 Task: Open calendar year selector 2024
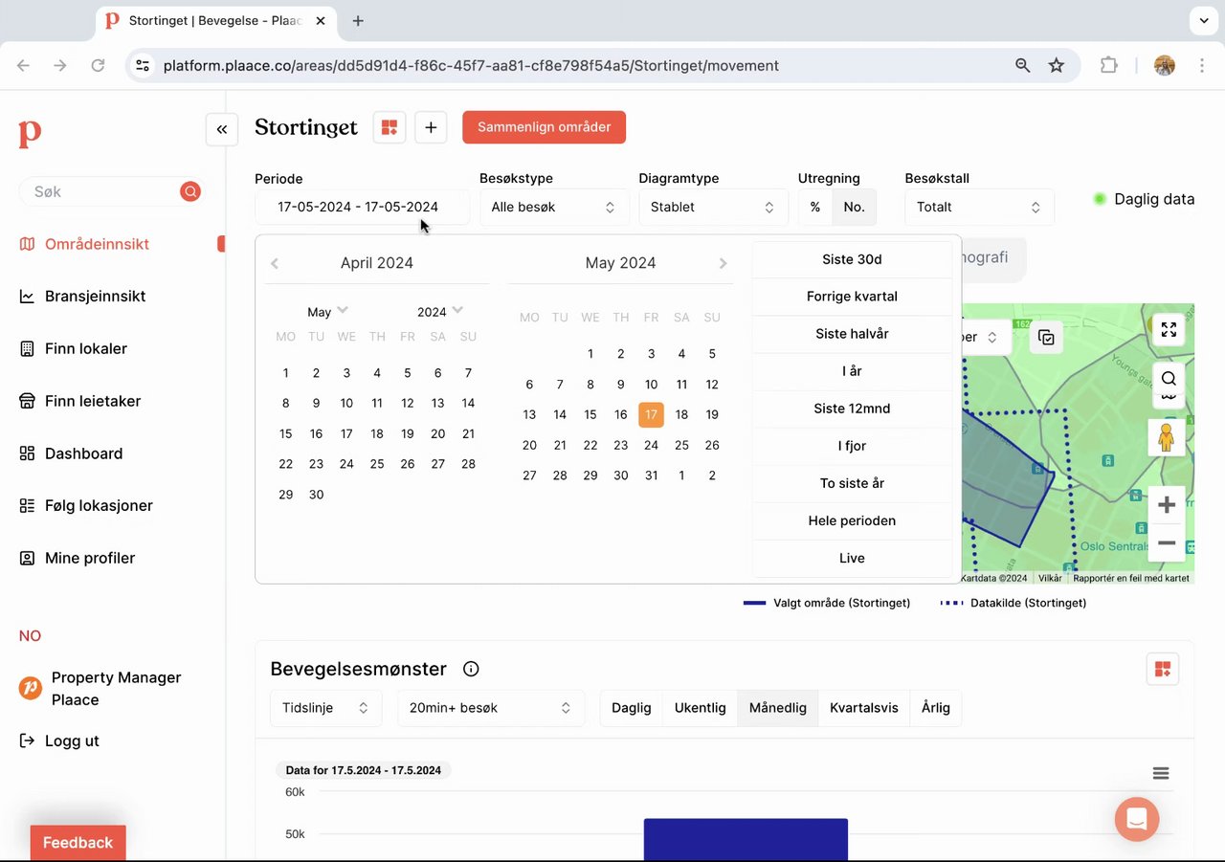(x=440, y=311)
